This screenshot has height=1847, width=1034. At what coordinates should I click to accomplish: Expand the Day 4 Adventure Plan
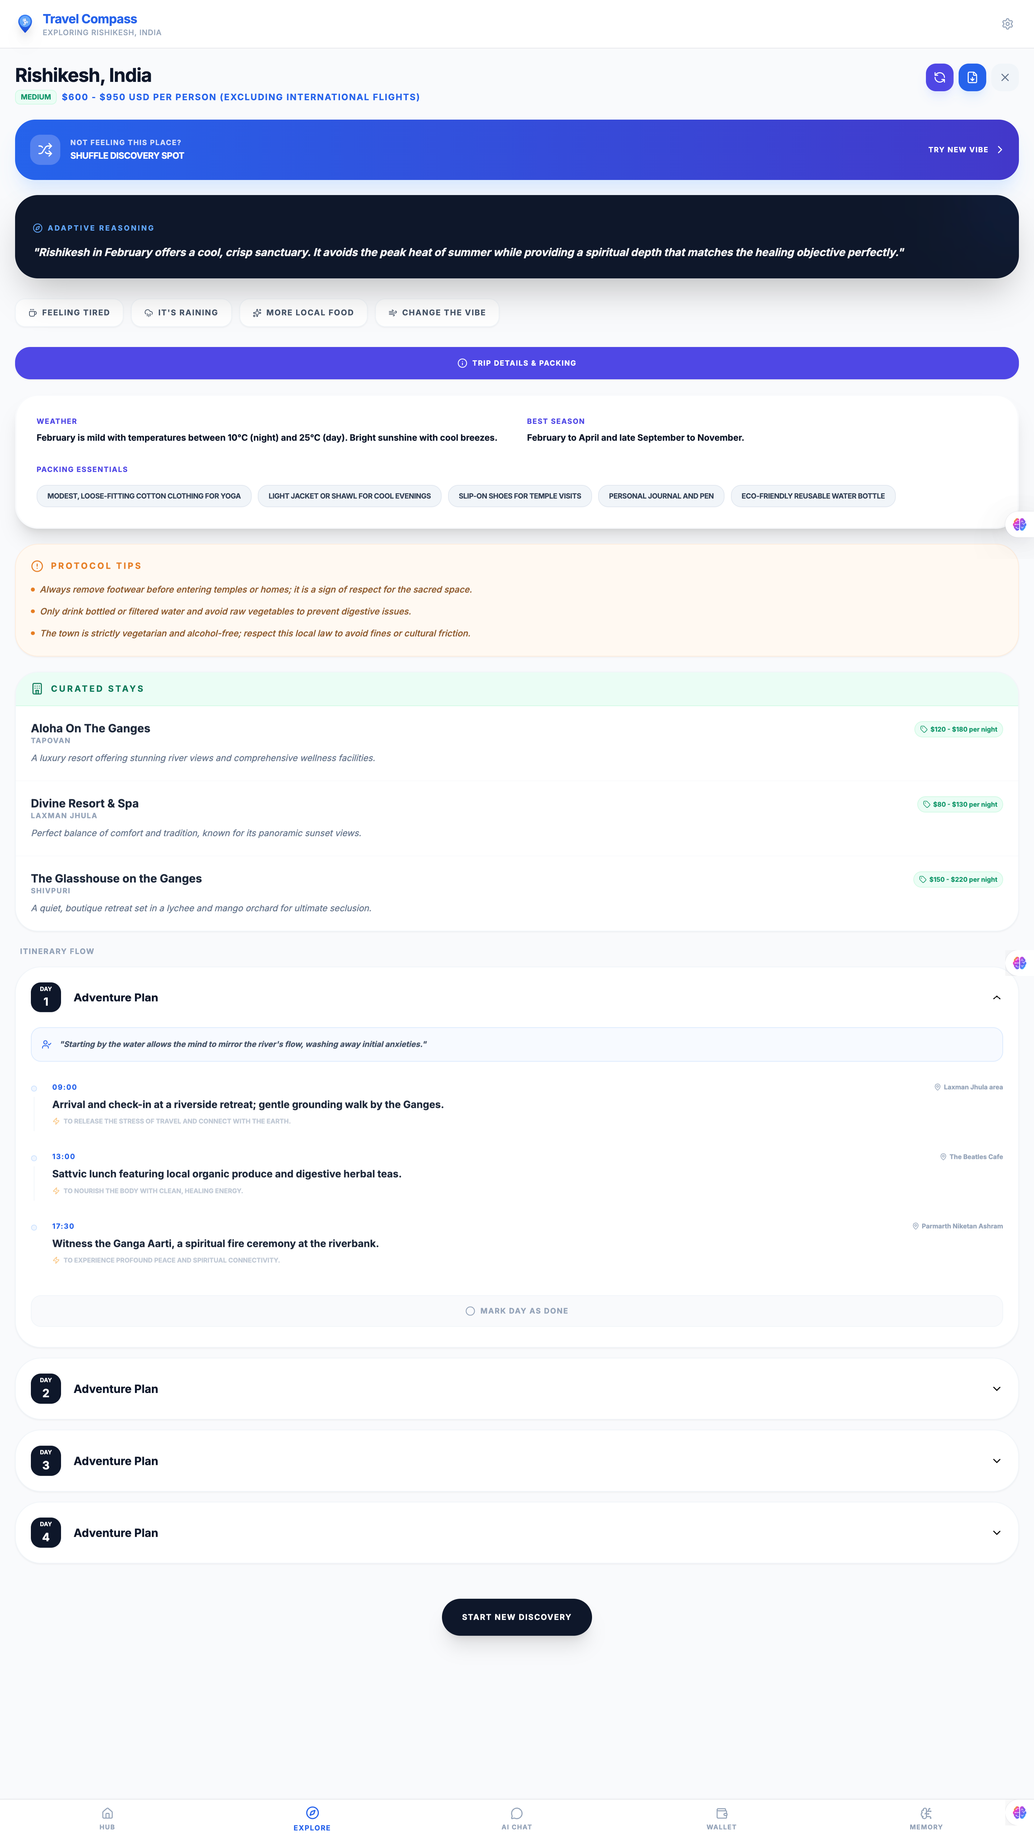tap(996, 1533)
